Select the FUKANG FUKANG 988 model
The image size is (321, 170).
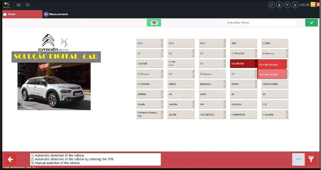150,115
